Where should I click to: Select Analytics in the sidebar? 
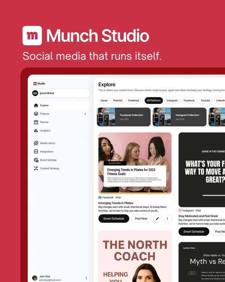pos(60,130)
